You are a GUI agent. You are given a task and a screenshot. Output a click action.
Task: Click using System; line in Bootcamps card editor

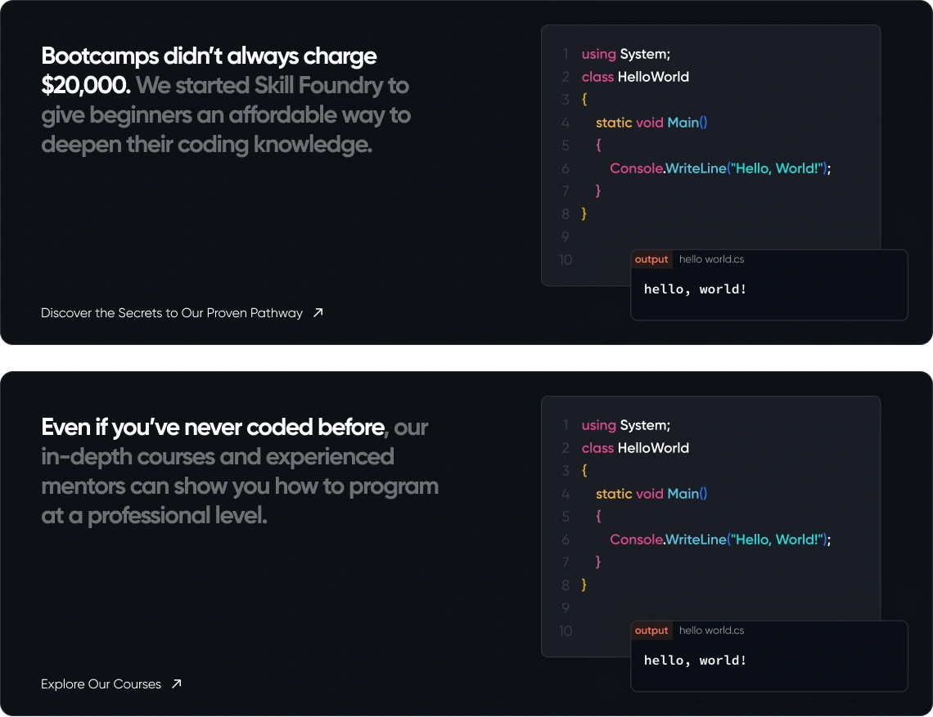pyautogui.click(x=626, y=54)
